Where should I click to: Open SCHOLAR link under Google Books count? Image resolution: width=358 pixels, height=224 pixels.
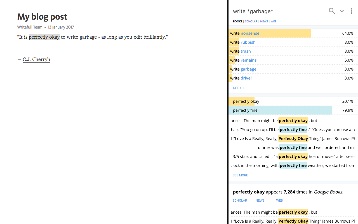[x=240, y=200]
